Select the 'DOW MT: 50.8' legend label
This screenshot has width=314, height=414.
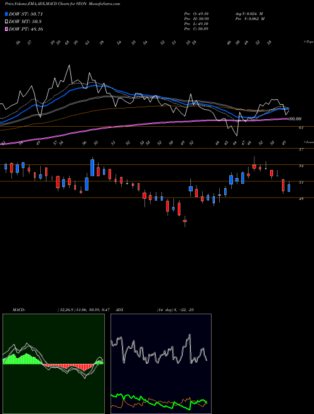click(25, 22)
